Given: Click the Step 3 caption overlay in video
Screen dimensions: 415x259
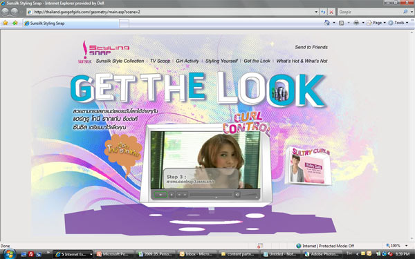Looking at the screenshot, I should coord(201,178).
